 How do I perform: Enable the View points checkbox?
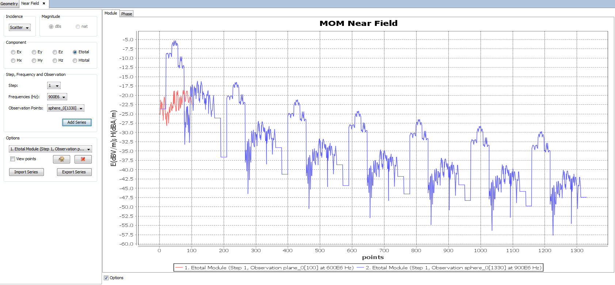click(13, 159)
